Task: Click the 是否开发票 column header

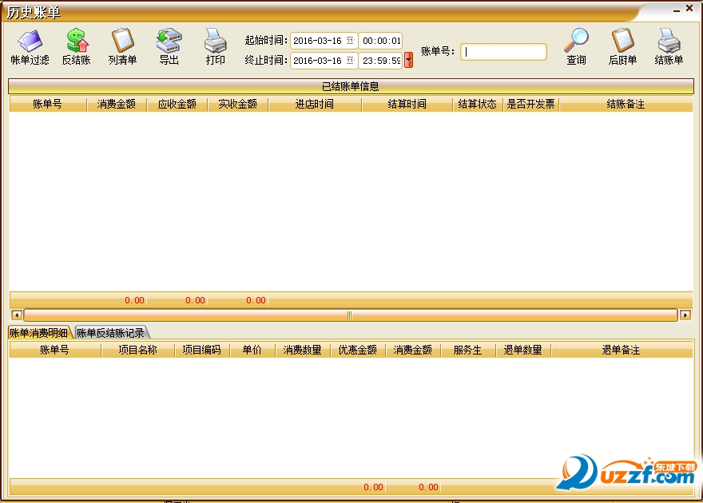Action: pos(530,104)
